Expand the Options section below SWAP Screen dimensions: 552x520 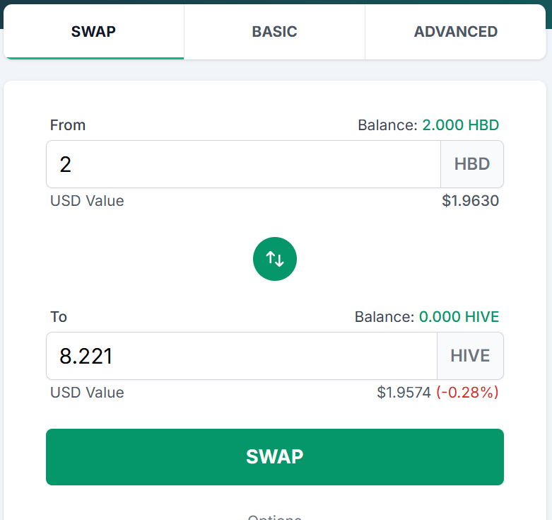pos(275,517)
